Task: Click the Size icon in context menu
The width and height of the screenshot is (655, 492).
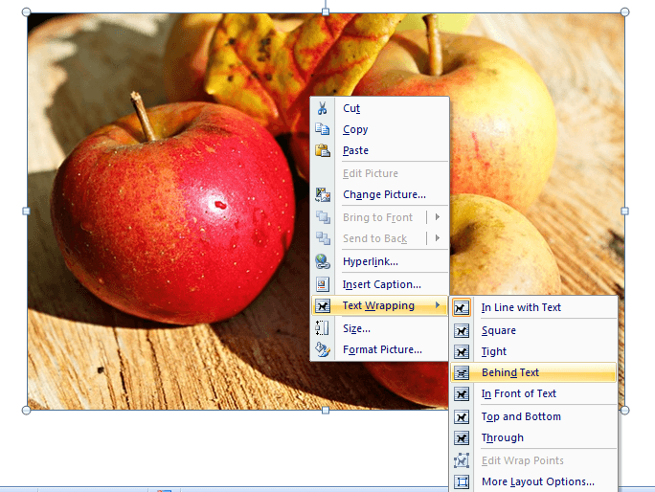Action: (323, 328)
